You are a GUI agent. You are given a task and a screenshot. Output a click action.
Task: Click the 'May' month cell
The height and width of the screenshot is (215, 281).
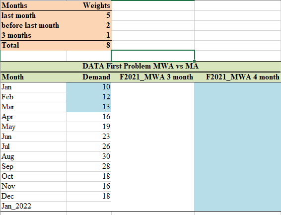click(x=33, y=127)
